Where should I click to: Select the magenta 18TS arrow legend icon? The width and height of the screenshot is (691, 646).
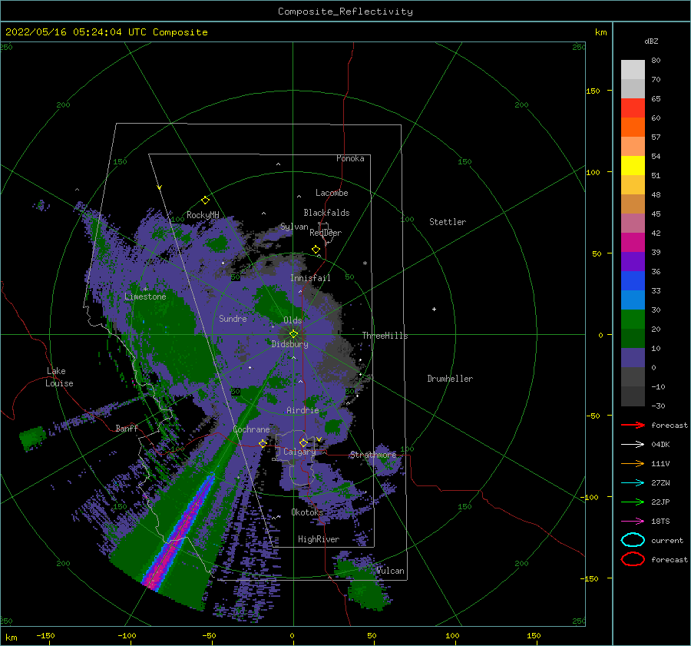(633, 522)
